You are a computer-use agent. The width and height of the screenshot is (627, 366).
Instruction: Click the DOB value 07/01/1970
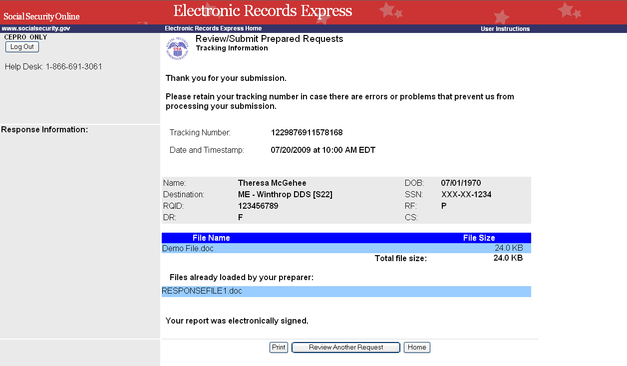pyautogui.click(x=461, y=183)
